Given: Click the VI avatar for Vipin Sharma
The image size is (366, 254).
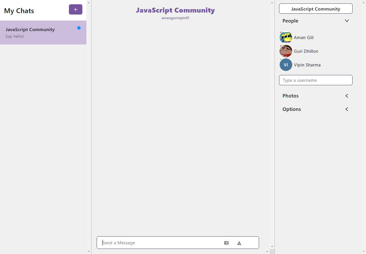Looking at the screenshot, I should coord(286,65).
